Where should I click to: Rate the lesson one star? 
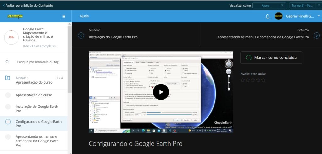[242, 80]
